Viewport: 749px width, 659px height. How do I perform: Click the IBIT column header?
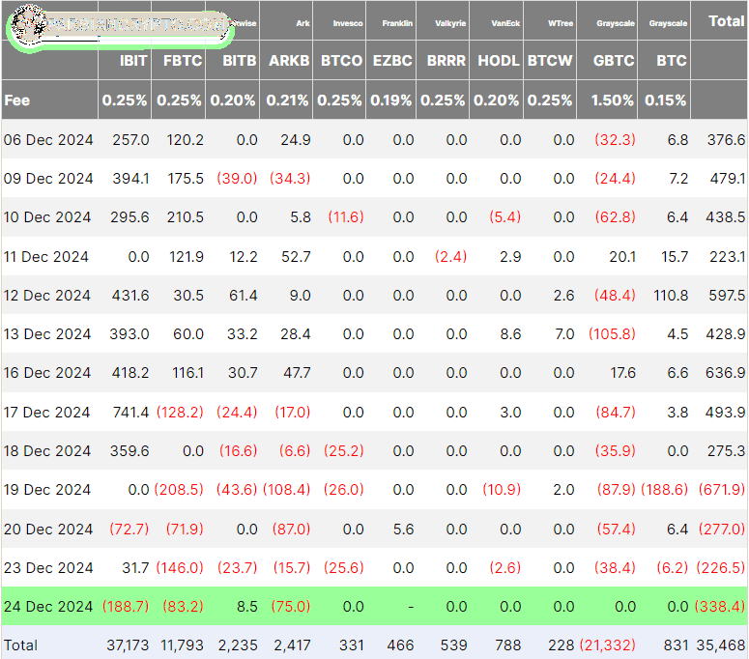(x=133, y=61)
